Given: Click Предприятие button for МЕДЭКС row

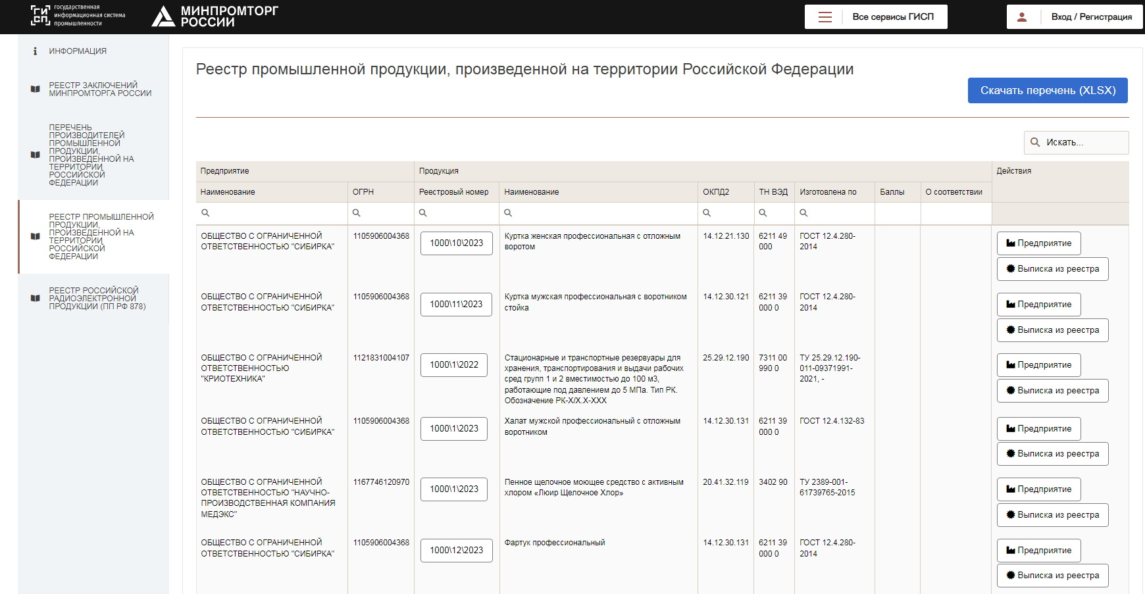Looking at the screenshot, I should click(x=1039, y=489).
